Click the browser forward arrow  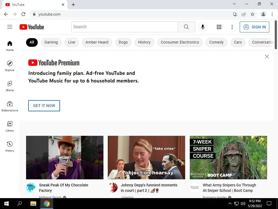(15, 14)
